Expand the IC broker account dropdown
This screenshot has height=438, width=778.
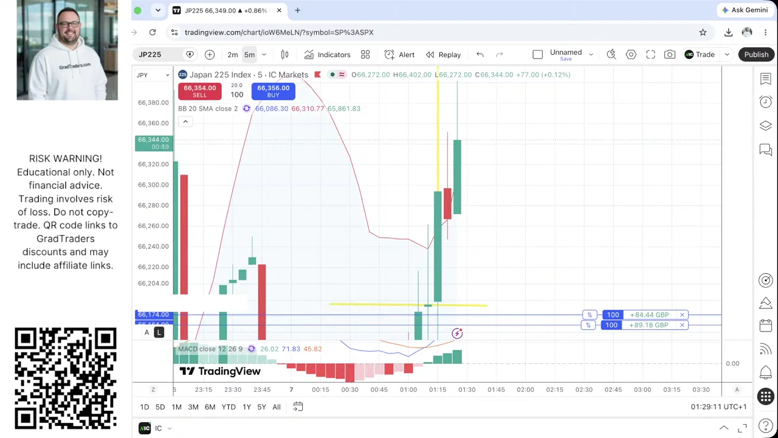pyautogui.click(x=170, y=428)
